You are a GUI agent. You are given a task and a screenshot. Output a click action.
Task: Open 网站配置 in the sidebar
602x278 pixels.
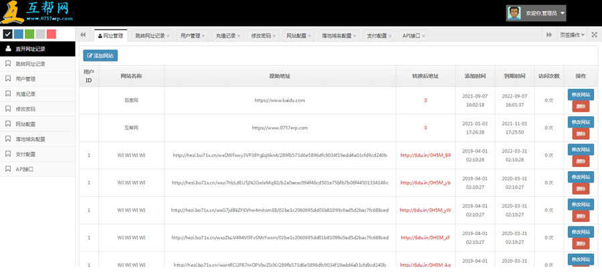click(25, 124)
